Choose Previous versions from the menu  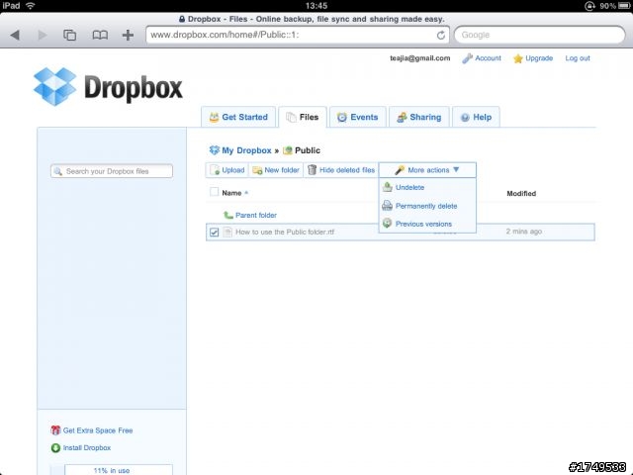423,224
